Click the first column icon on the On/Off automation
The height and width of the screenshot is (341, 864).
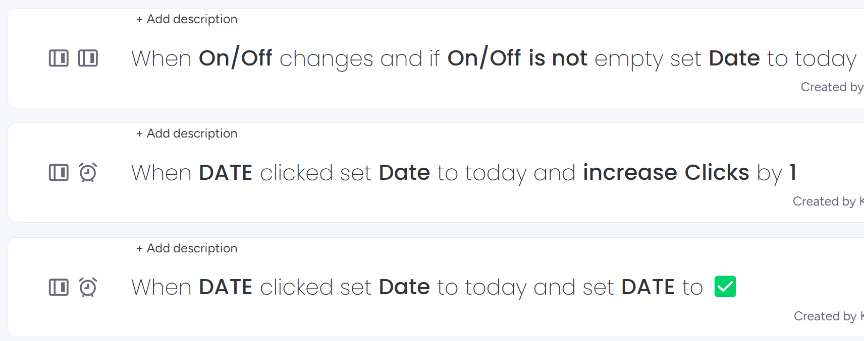[59, 58]
